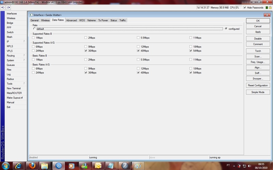Click the volume speaker tray icon
273x170 pixels.
pos(249,166)
